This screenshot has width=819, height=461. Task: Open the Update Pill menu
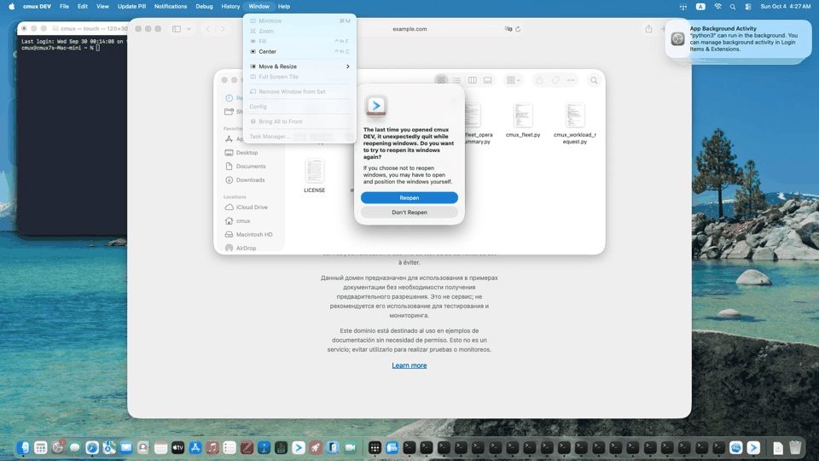131,6
